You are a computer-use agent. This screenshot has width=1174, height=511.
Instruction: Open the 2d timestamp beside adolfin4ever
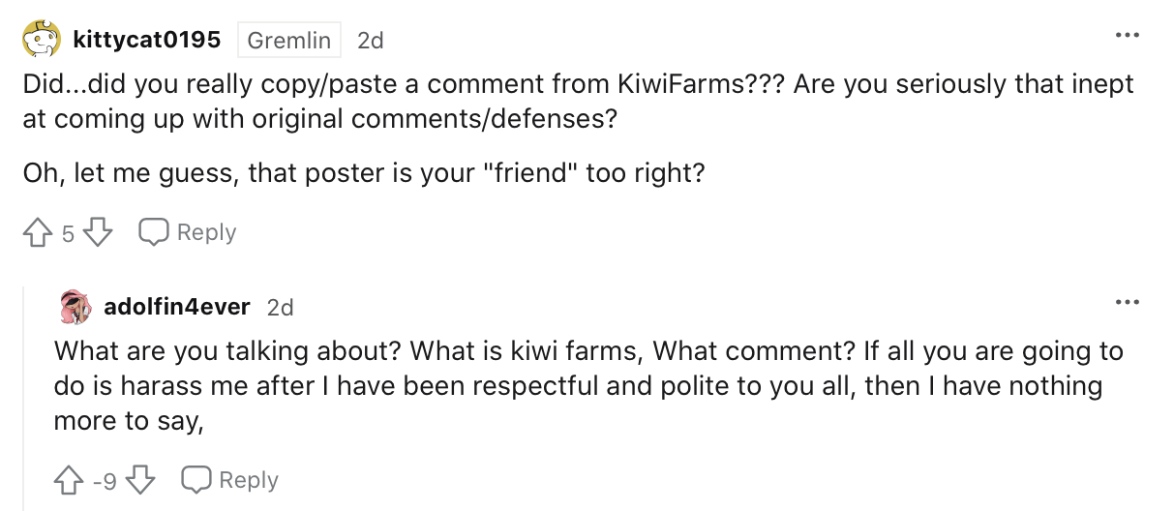click(280, 308)
